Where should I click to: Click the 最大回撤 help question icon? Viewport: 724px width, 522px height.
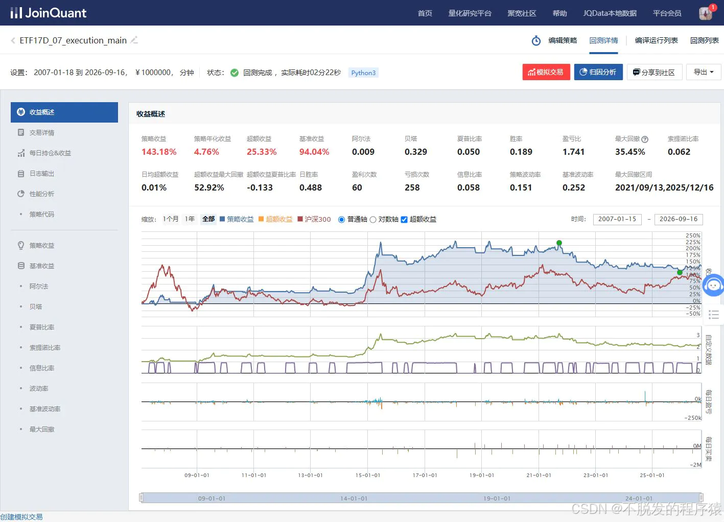pyautogui.click(x=645, y=139)
